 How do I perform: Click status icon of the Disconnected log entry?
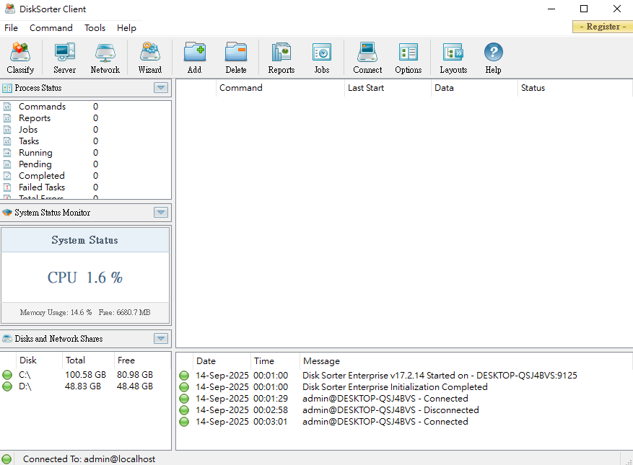(x=184, y=410)
